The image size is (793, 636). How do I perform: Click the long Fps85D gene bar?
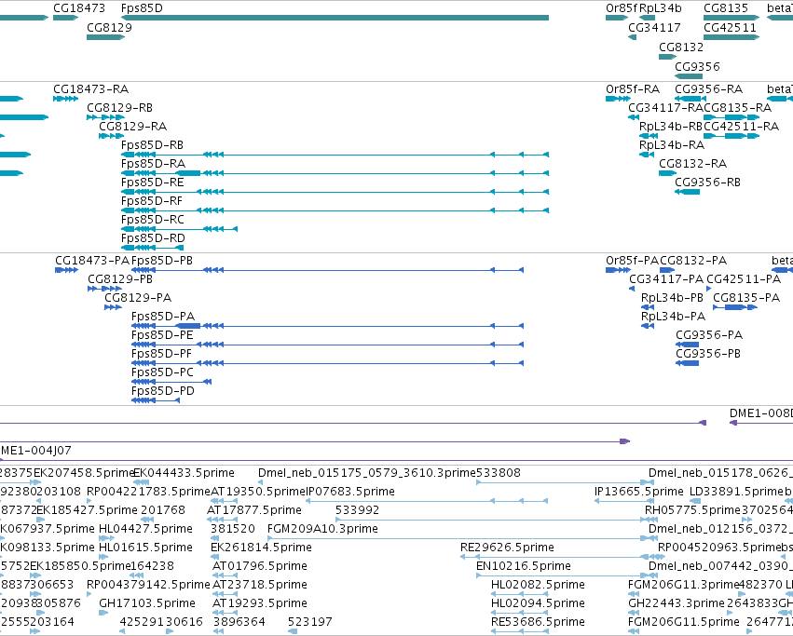coord(335,19)
